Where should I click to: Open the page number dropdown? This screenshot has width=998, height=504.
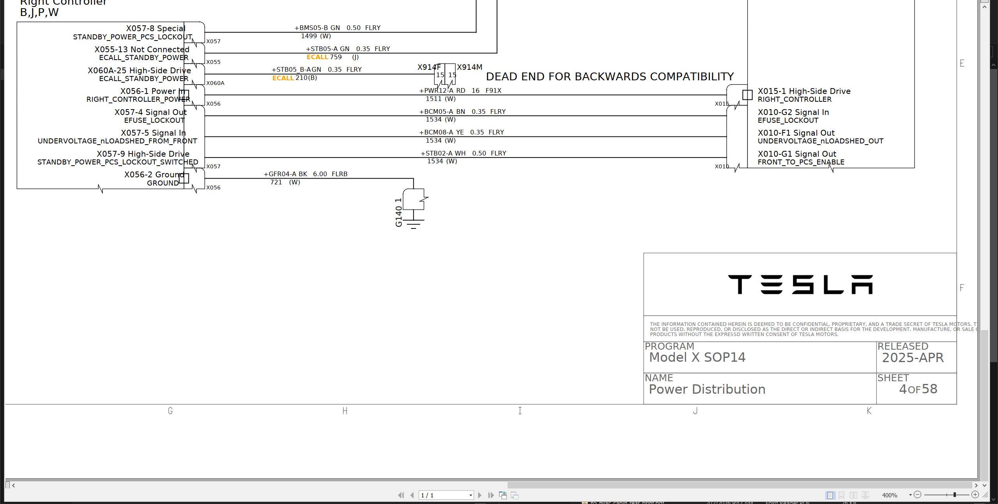pyautogui.click(x=471, y=495)
